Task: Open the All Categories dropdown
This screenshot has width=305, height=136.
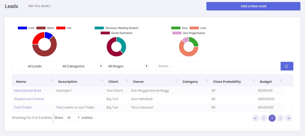Action: (x=80, y=66)
